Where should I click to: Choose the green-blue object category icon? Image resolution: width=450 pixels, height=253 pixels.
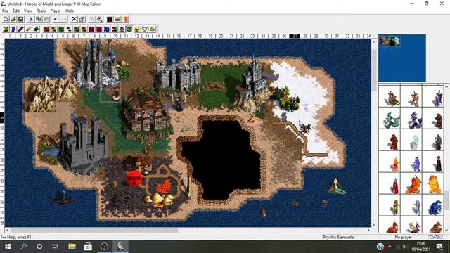[x=61, y=29]
